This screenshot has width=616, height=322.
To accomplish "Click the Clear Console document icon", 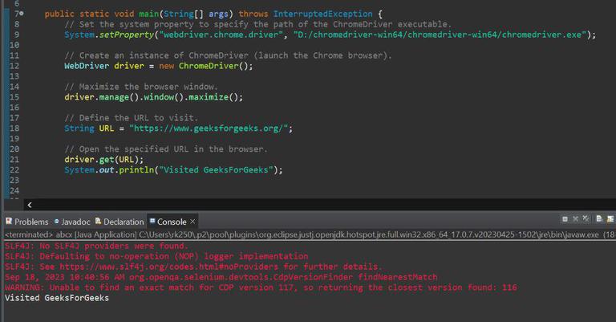I will click(599, 218).
